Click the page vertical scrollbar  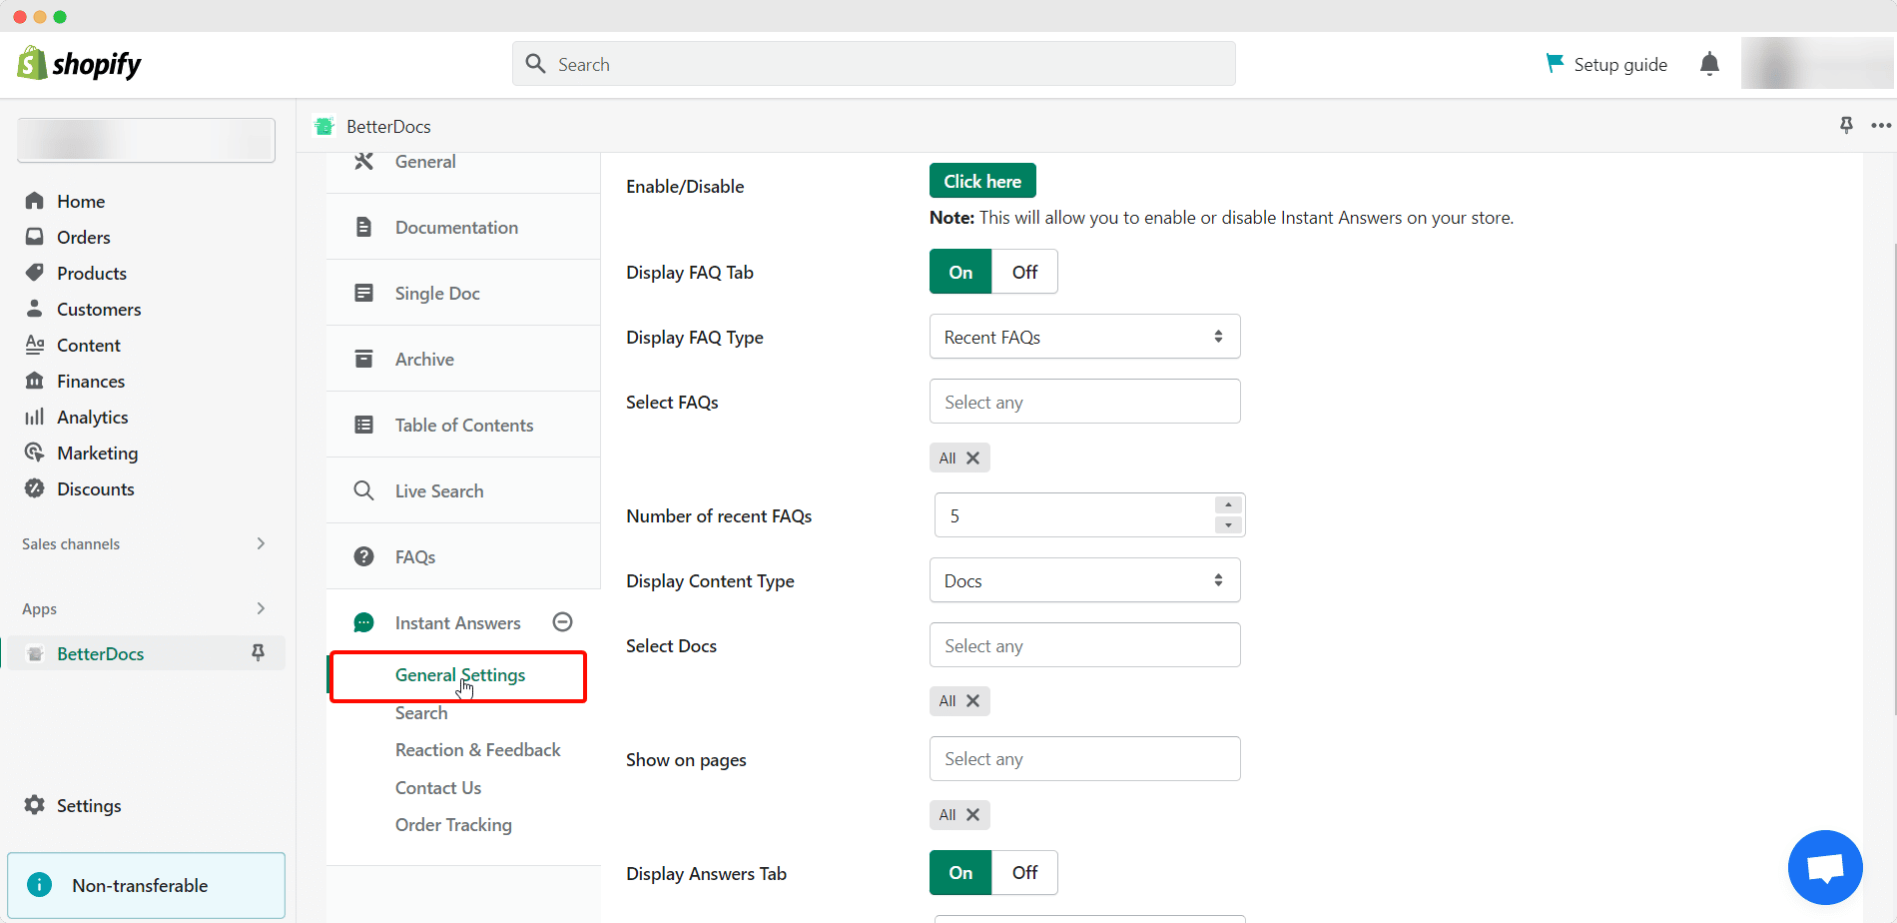pyautogui.click(x=1893, y=479)
